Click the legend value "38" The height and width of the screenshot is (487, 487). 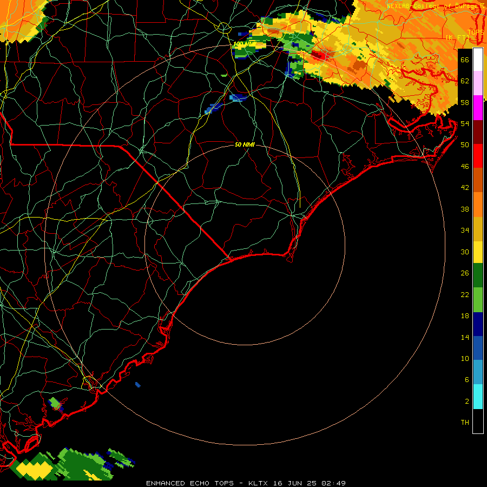pyautogui.click(x=465, y=209)
